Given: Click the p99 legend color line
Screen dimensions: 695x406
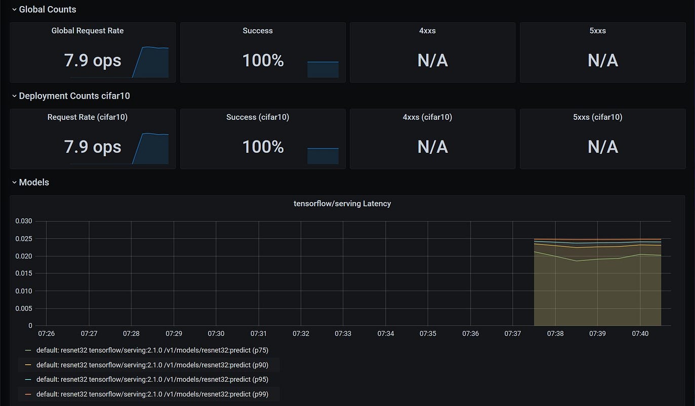Looking at the screenshot, I should (x=28, y=394).
